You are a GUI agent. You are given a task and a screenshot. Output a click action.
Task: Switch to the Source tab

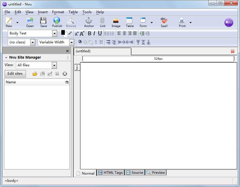(135, 173)
